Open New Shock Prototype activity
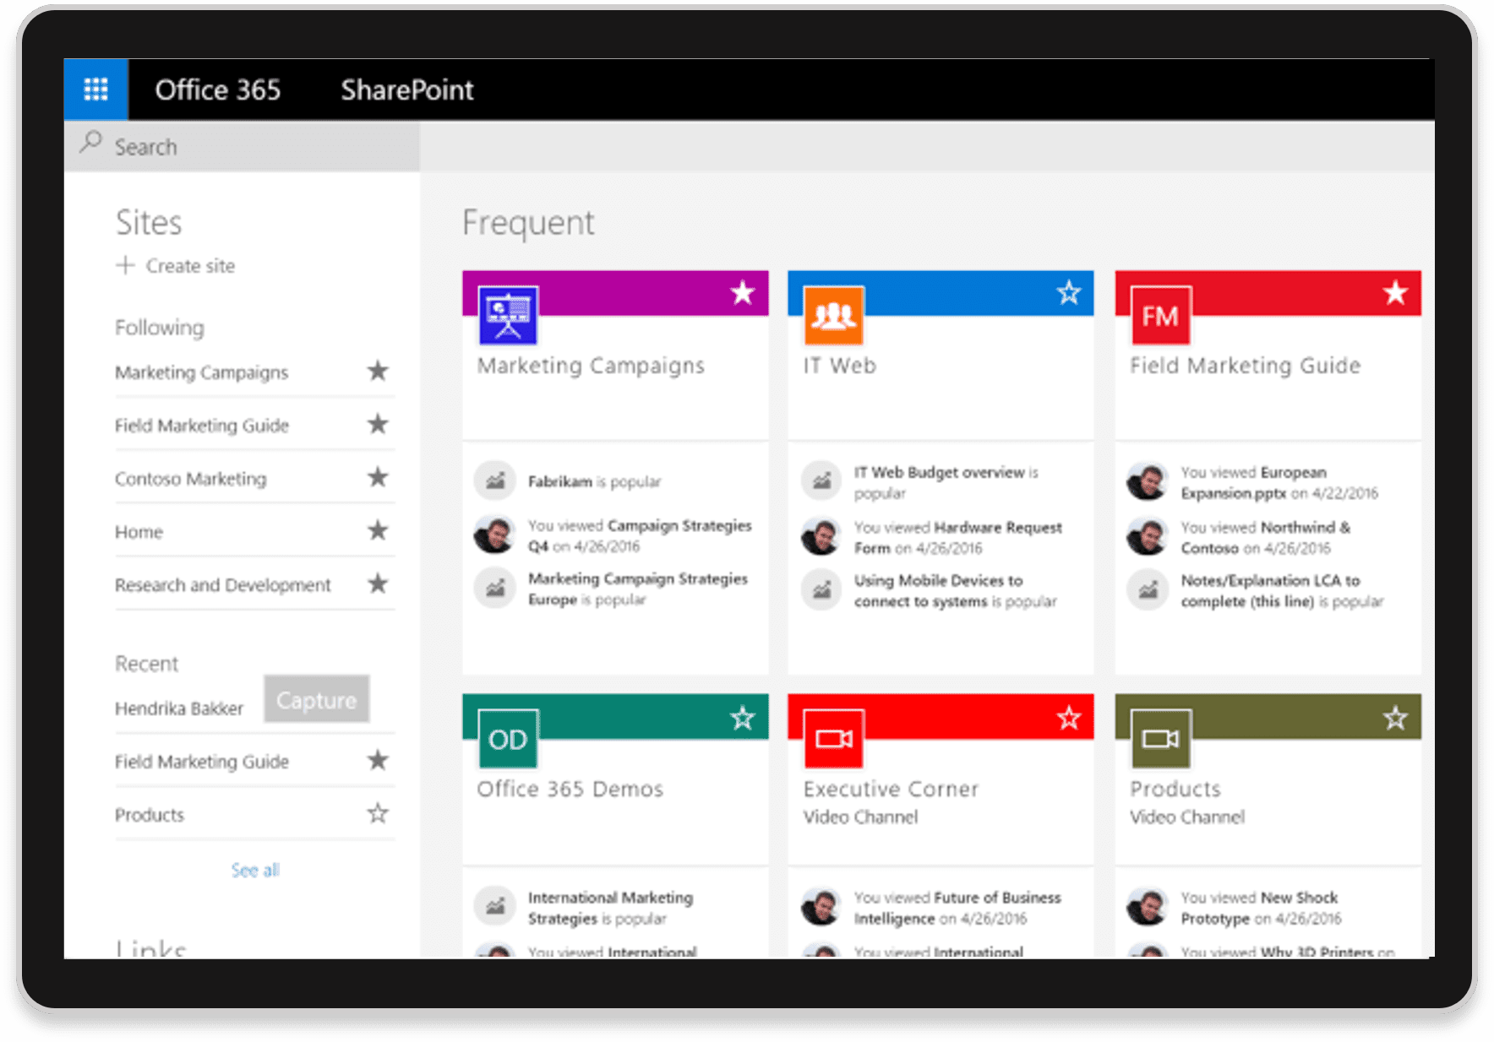The image size is (1494, 1042). click(x=1261, y=908)
